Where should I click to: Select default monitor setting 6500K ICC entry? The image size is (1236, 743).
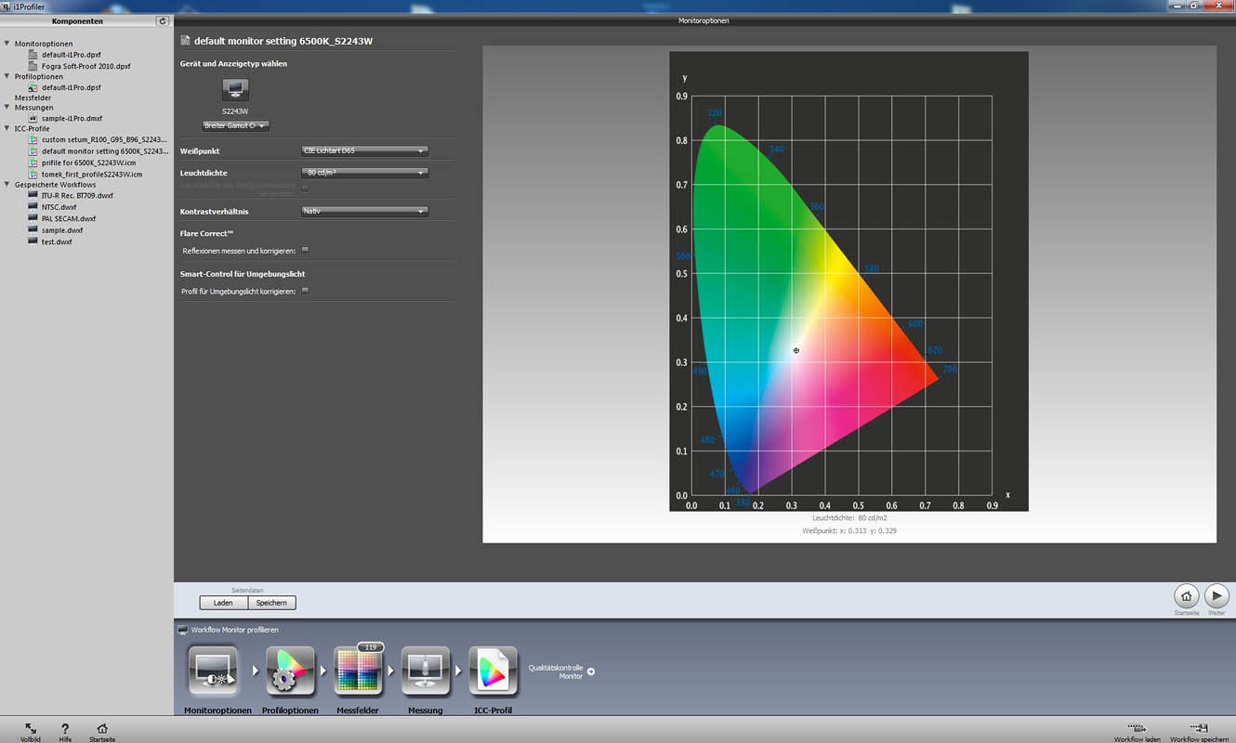[105, 151]
